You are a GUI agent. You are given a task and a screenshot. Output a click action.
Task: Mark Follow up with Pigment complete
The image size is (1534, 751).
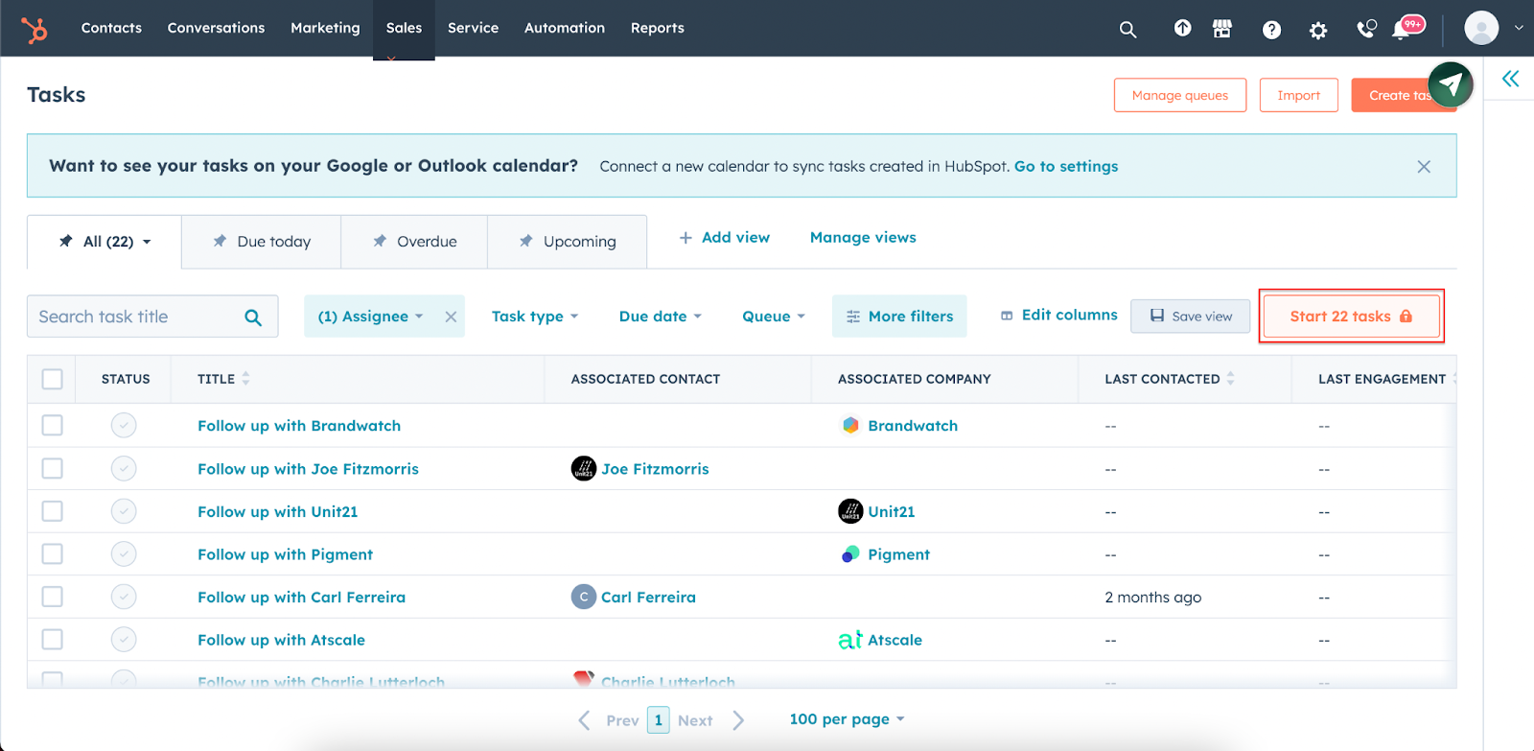[124, 553]
